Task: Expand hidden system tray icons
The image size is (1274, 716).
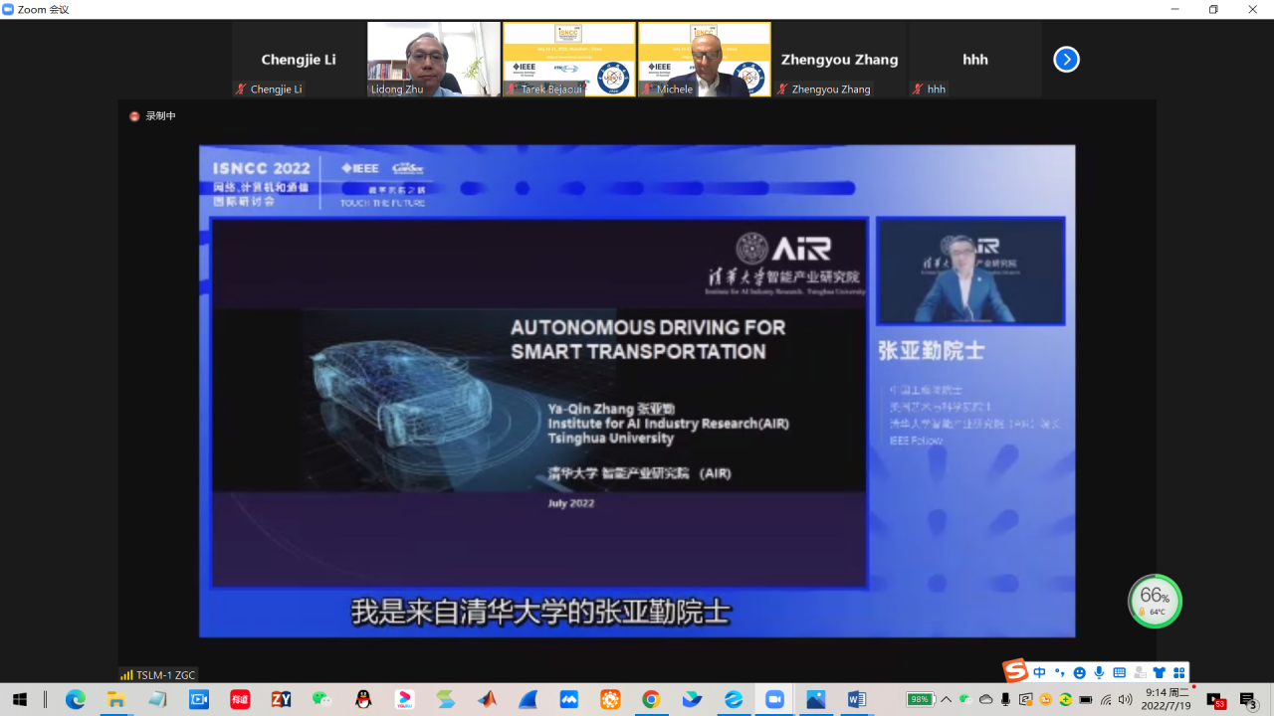Action: [946, 699]
